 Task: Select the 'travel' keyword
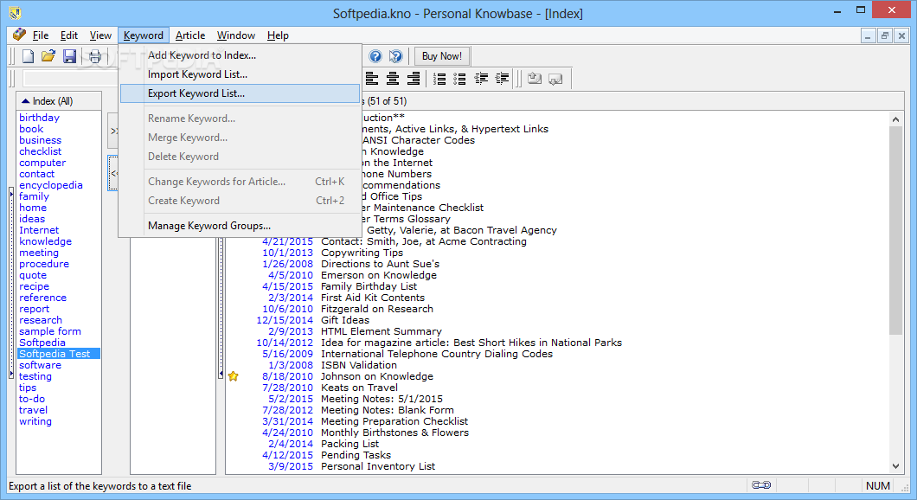34,411
